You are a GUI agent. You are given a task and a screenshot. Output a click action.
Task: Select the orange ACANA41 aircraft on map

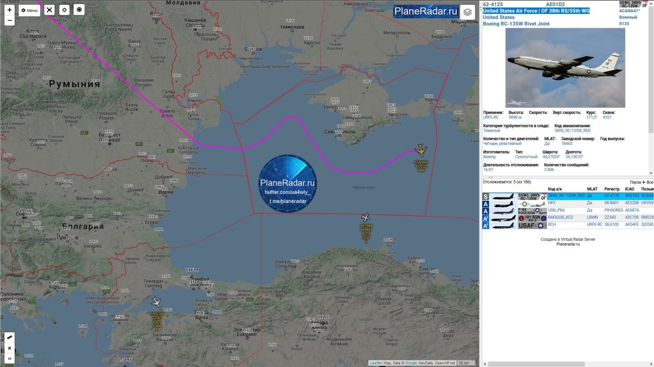421,150
